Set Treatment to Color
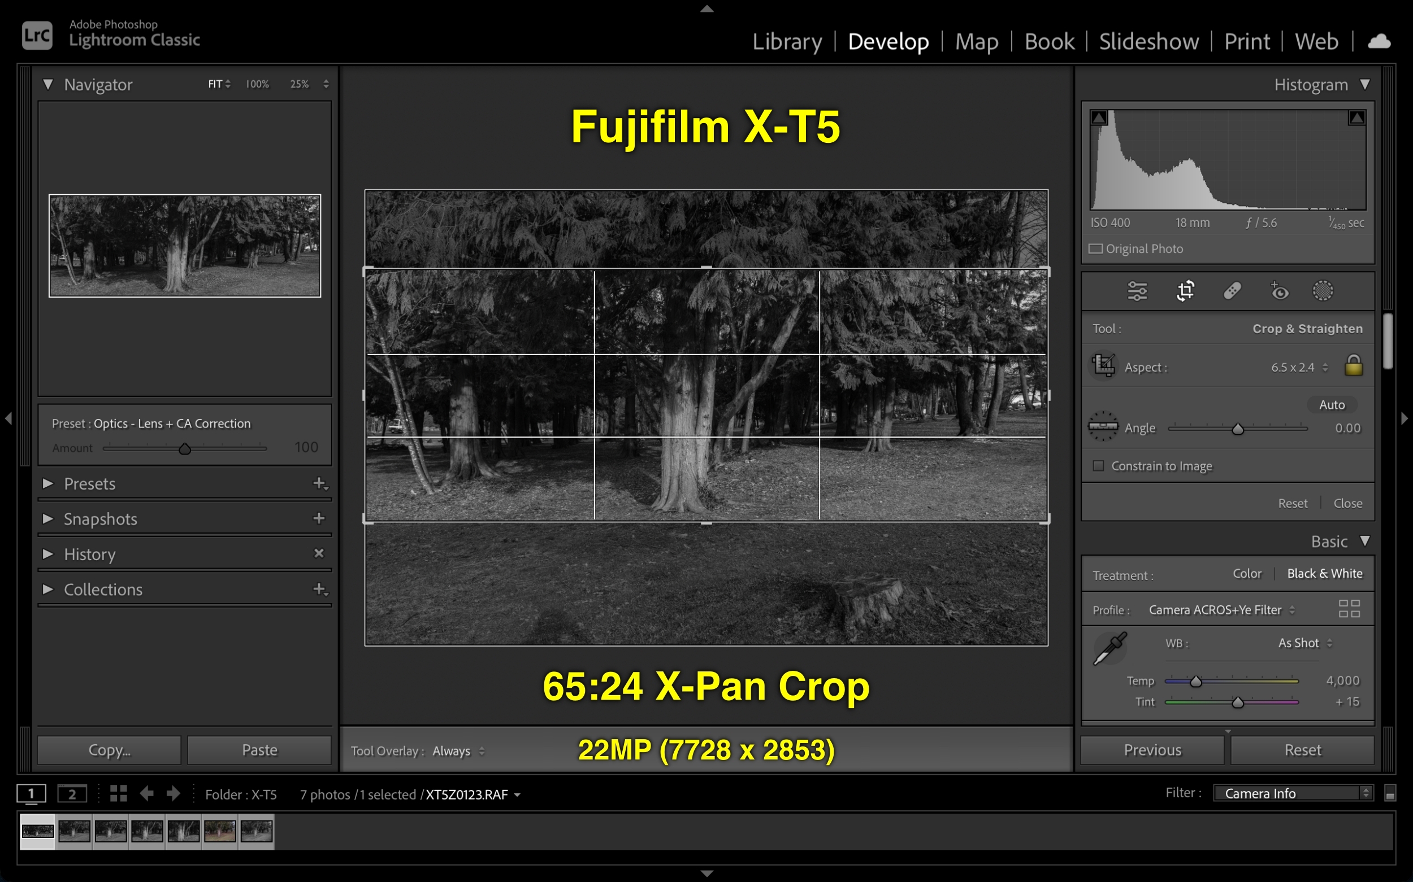The height and width of the screenshot is (882, 1413). (x=1247, y=574)
